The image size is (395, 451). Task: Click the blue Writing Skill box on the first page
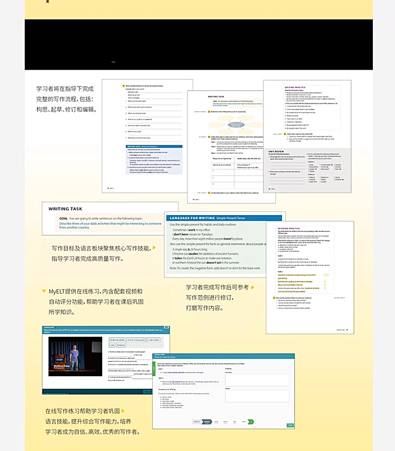[154, 160]
